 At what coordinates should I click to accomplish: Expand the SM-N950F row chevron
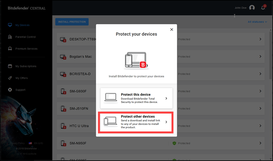pos(260,143)
